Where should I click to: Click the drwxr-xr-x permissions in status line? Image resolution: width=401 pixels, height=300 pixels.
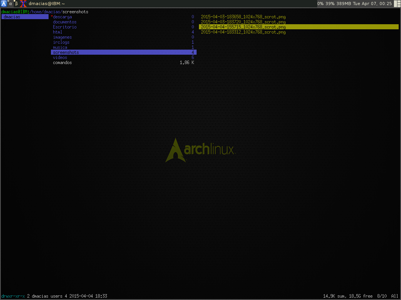(13, 296)
